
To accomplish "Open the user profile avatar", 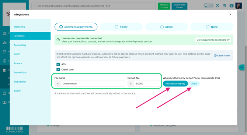I will coord(239,6).
